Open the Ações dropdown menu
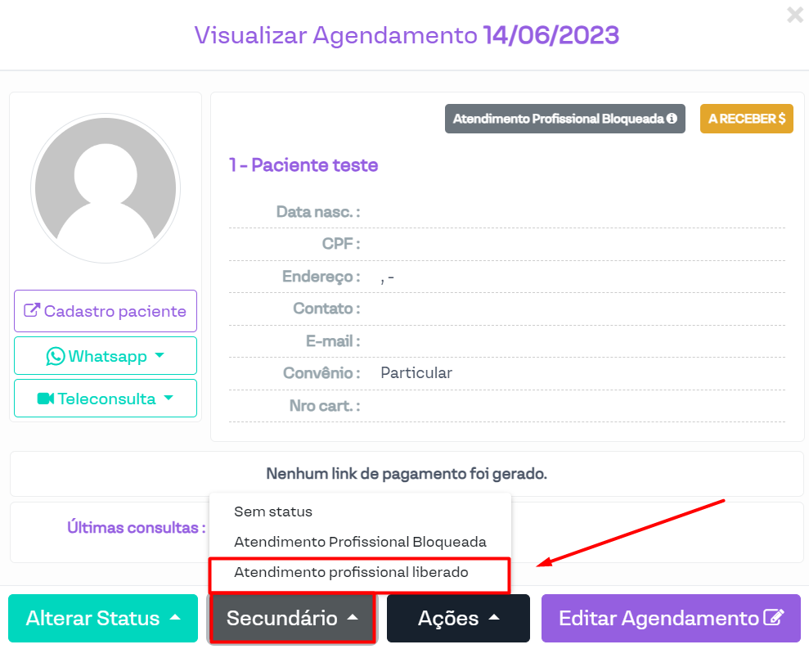Screen dimensions: 809x649 (458, 618)
